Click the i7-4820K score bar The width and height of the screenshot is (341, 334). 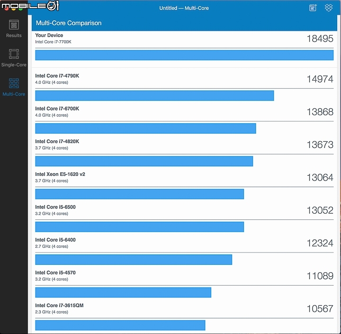click(x=144, y=161)
